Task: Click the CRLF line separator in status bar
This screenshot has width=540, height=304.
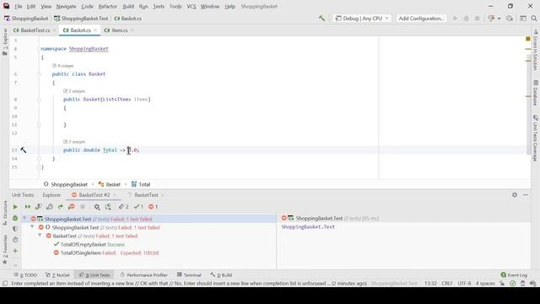Action: point(447,284)
